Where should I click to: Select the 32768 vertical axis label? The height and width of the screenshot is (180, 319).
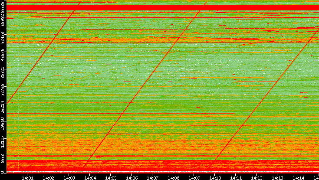click(2, 89)
